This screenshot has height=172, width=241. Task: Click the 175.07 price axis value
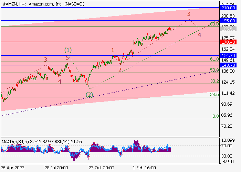(228, 38)
